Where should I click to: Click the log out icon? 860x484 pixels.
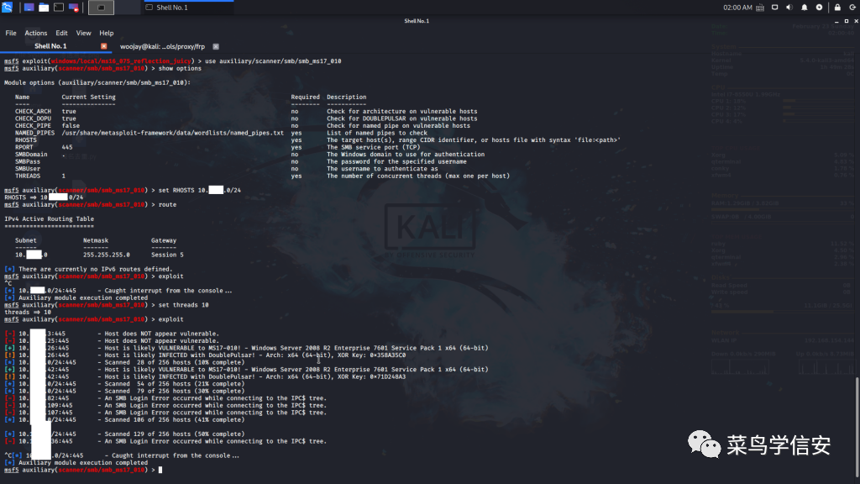pos(852,7)
